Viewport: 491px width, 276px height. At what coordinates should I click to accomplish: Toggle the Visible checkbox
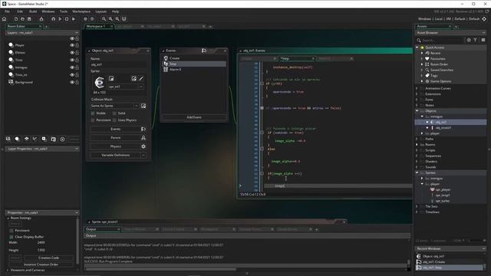click(93, 113)
